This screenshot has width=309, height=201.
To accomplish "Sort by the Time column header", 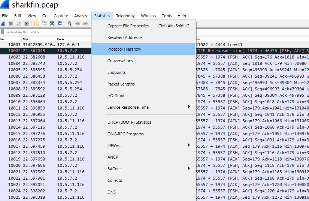I will click(39, 39).
